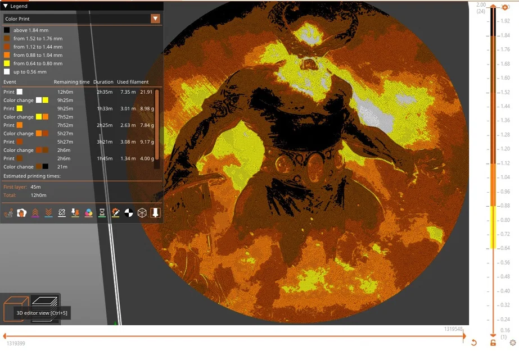Select orange Print row at 7h52m
Screen dimensions: 519x351
[79, 125]
